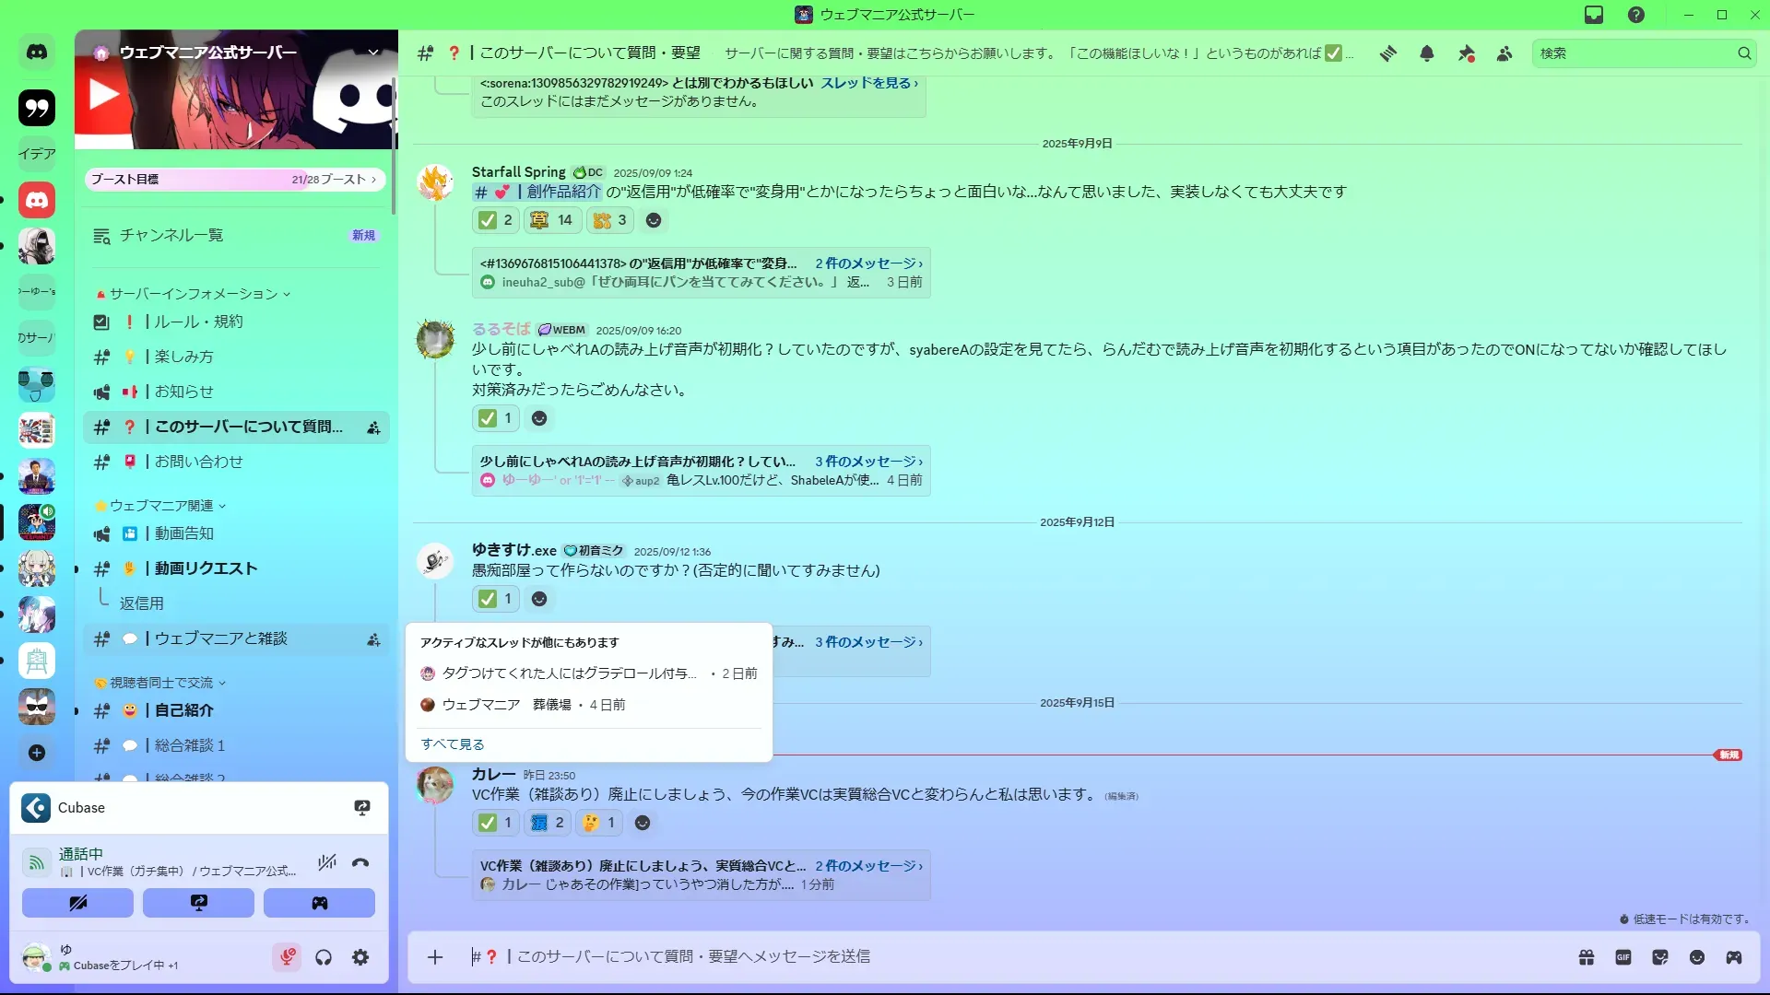
Task: Toggle headphone deafen button
Action: tap(324, 957)
